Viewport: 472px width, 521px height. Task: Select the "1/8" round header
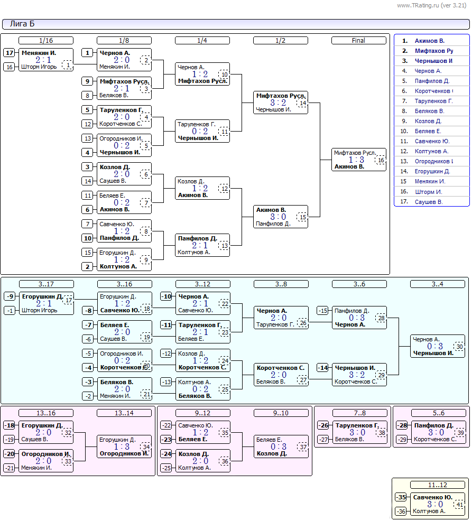(124, 41)
